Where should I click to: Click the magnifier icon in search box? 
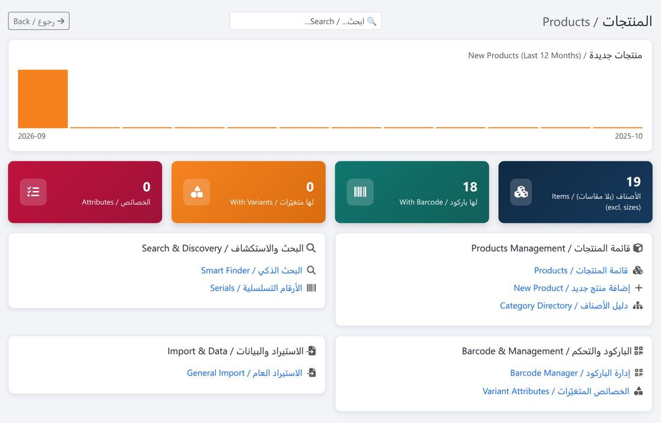click(372, 21)
